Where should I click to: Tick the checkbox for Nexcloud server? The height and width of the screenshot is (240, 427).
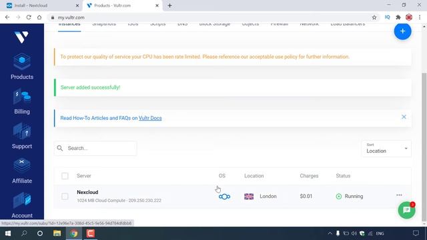[65, 197]
